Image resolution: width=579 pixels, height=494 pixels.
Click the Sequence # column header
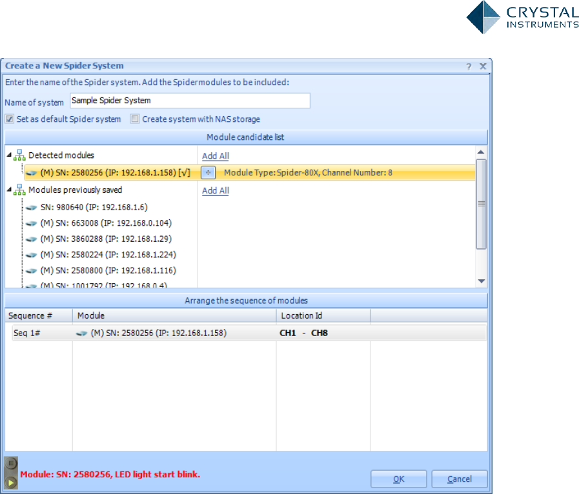(x=39, y=316)
